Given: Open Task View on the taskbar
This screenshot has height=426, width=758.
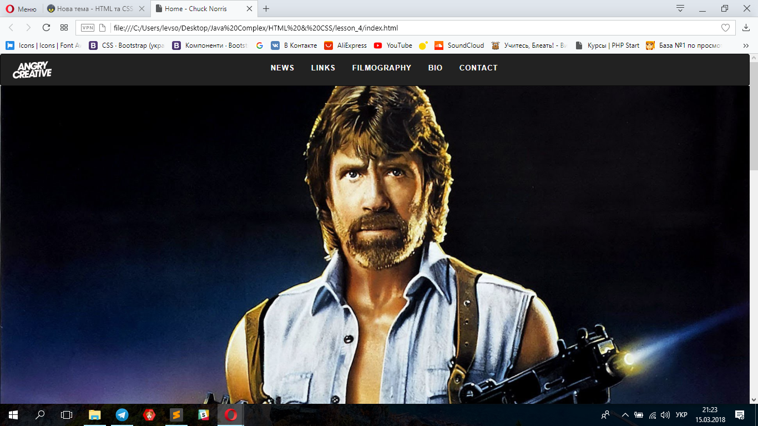Looking at the screenshot, I should click(67, 415).
